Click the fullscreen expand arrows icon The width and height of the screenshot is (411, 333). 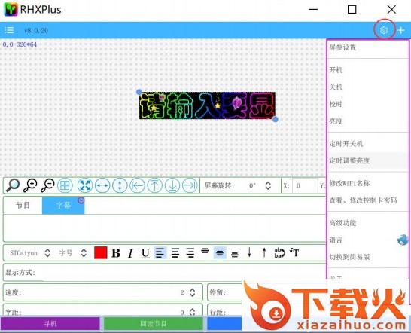pos(85,185)
